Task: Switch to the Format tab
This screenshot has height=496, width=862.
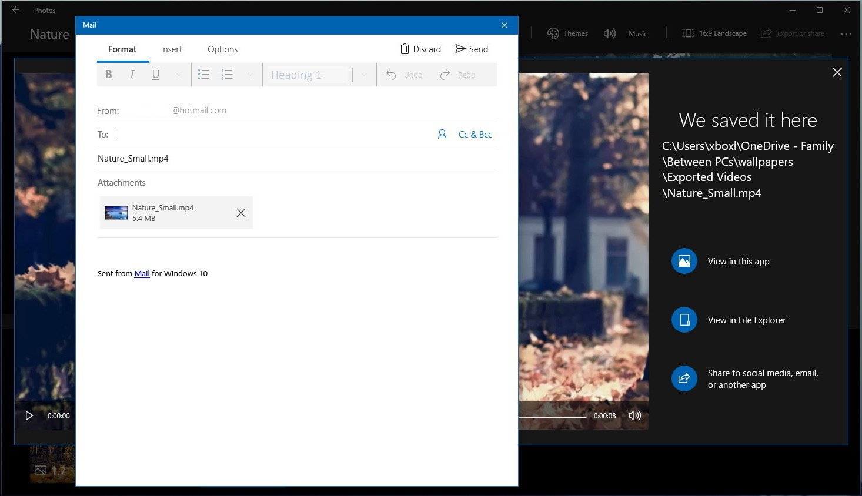Action: (x=122, y=49)
